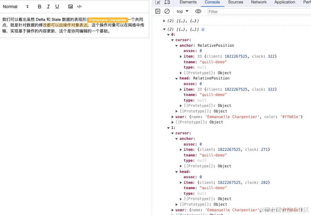311x215 pixels.
Task: Expand the user object under entry 0
Action: pyautogui.click(x=173, y=117)
